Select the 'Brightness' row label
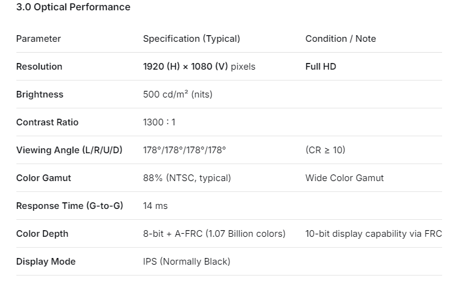 pos(39,94)
